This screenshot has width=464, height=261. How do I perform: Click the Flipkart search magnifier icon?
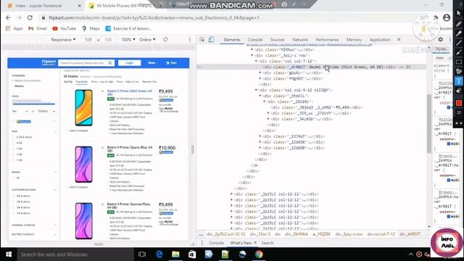(x=110, y=63)
